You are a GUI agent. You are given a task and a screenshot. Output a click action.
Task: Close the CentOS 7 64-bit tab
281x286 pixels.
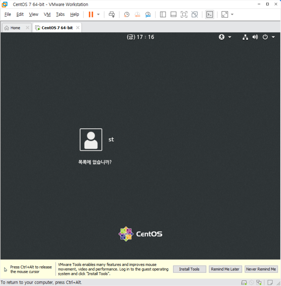point(78,28)
